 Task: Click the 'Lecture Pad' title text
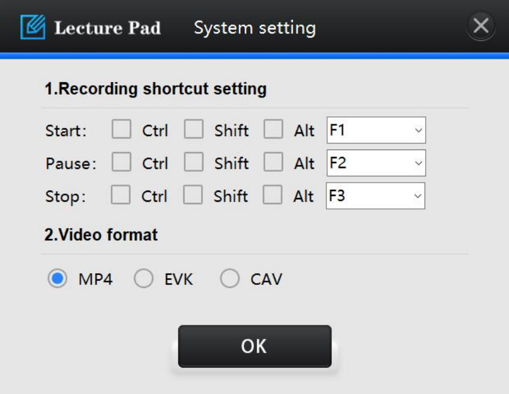coord(107,28)
